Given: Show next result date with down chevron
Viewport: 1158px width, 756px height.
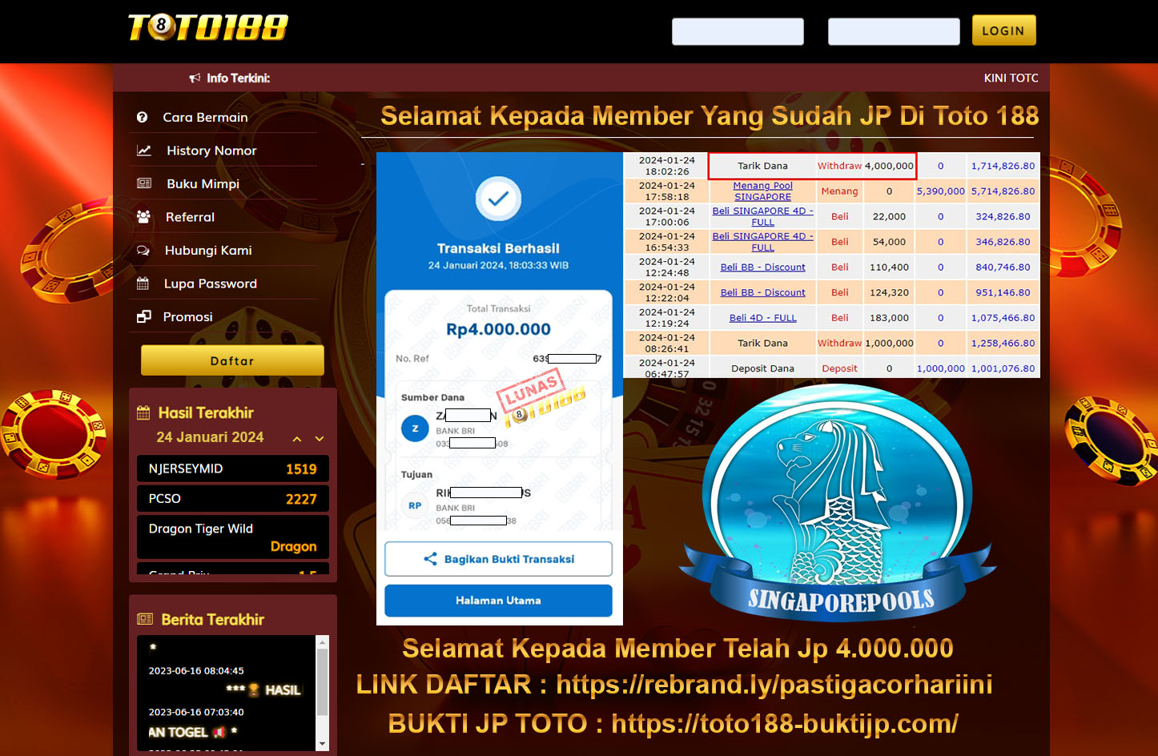Looking at the screenshot, I should point(320,439).
